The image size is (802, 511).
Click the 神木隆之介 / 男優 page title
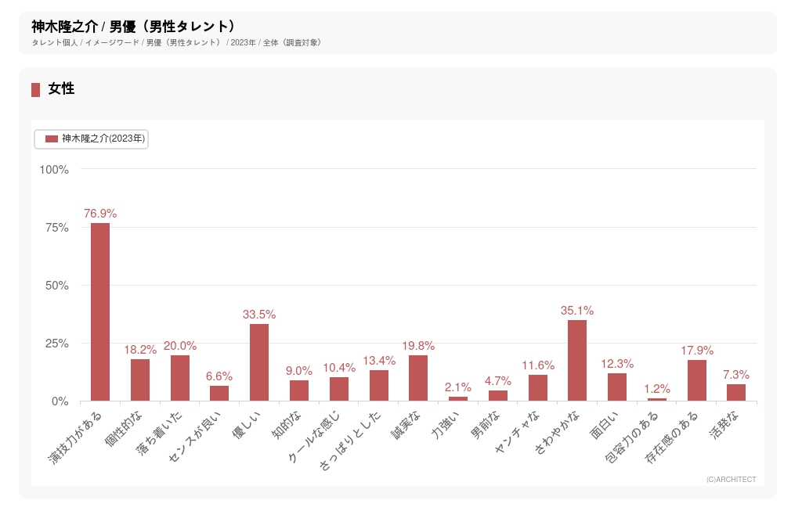point(133,27)
